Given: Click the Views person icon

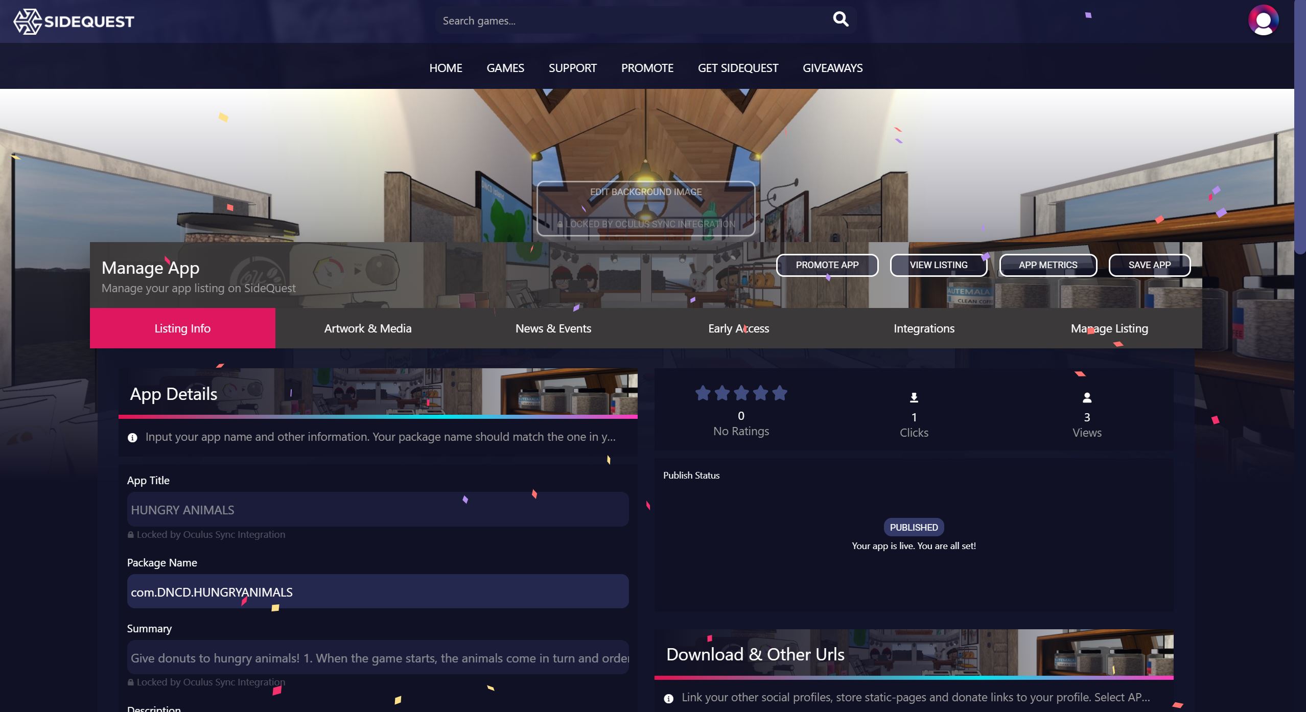Looking at the screenshot, I should (1087, 397).
